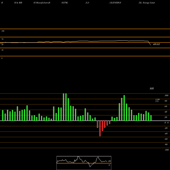Click the 'SI MunafaSutraR' header text
This screenshot has width=170, height=170.
(42, 3)
